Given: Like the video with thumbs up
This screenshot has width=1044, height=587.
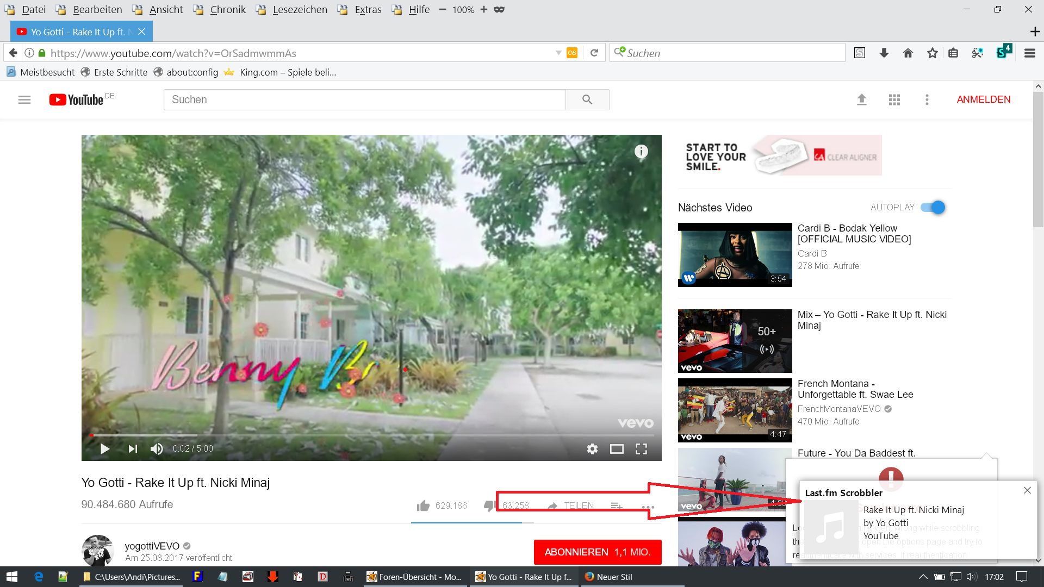Looking at the screenshot, I should tap(423, 506).
